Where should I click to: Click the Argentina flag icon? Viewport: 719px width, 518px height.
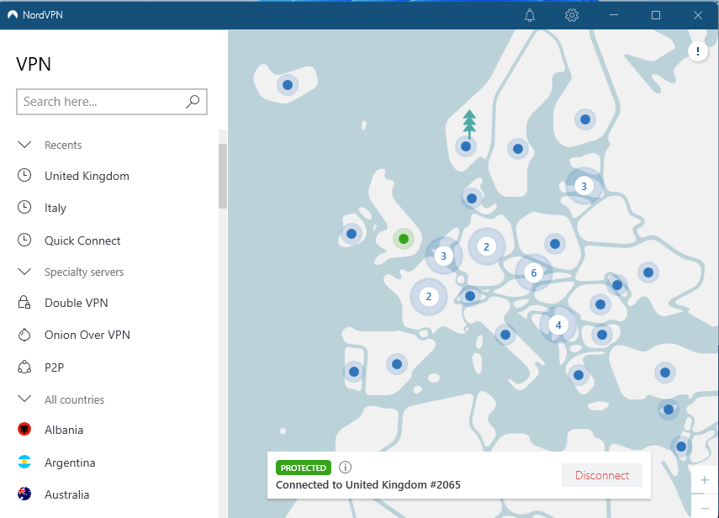point(24,462)
